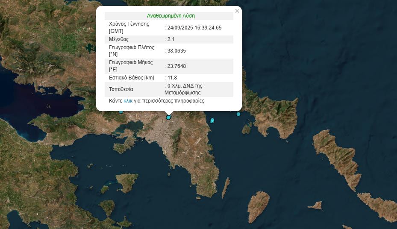Select the earthquake marker under the popup pointer
The image size is (397, 229).
click(x=168, y=117)
